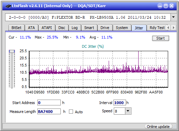This screenshot has width=179, height=131.
Task: Click the Measure Length field
Action: click(x=49, y=112)
